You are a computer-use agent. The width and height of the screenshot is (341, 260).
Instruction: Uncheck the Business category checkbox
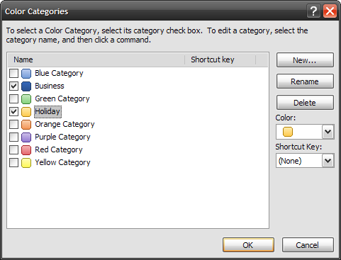click(x=13, y=86)
